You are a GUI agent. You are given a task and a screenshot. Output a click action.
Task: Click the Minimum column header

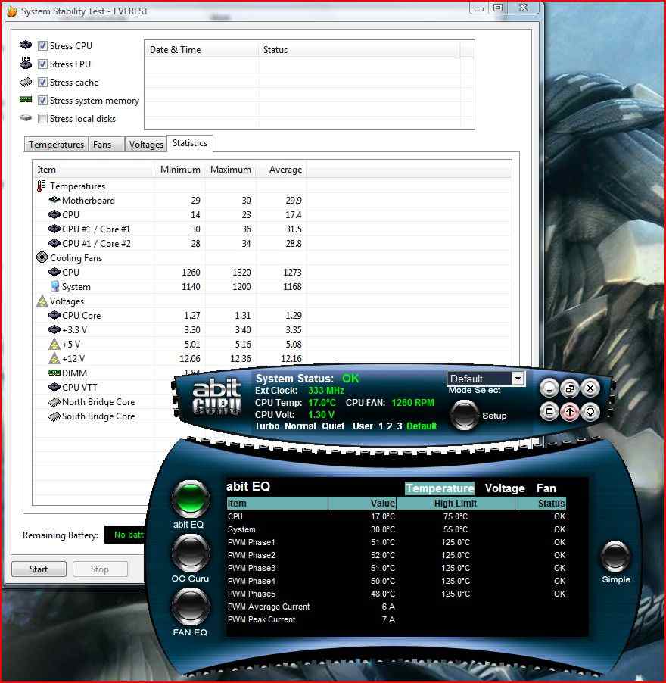180,170
